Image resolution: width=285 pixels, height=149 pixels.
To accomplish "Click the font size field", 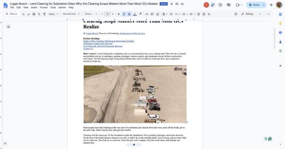I will [107, 14].
